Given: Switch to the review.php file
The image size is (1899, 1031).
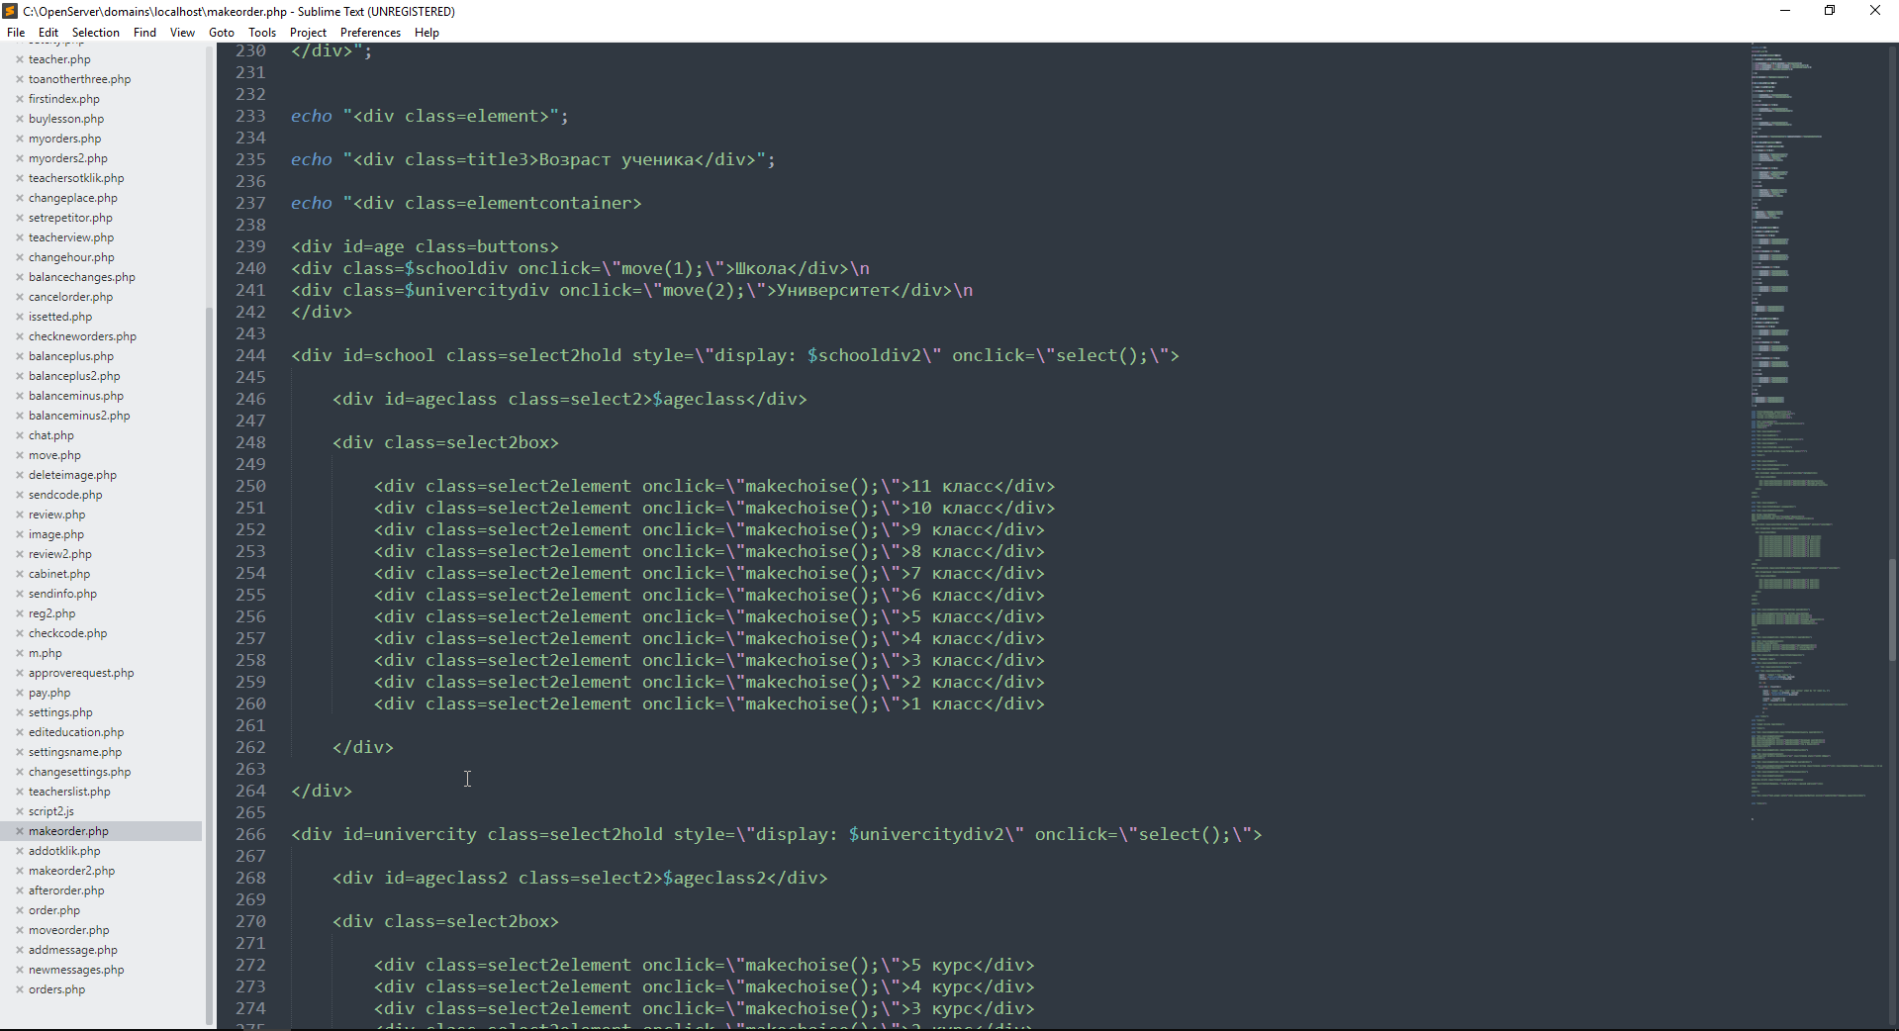Looking at the screenshot, I should 57,515.
